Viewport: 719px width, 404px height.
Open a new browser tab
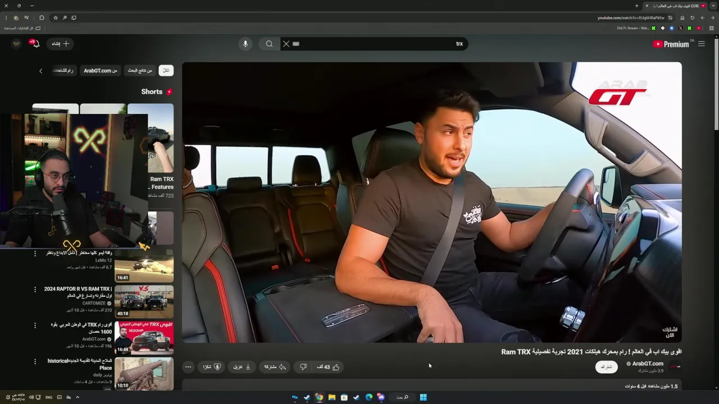(636, 6)
